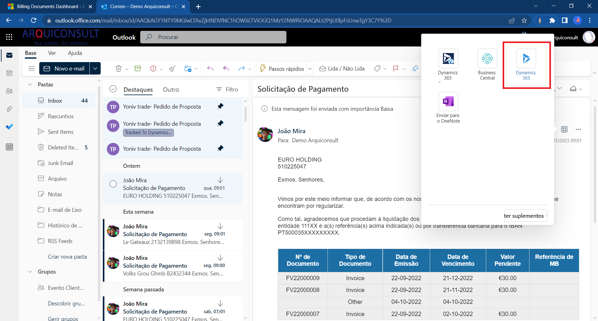Click the Forward arrow icon
Image resolution: width=598 pixels, height=321 pixels.
242,68
